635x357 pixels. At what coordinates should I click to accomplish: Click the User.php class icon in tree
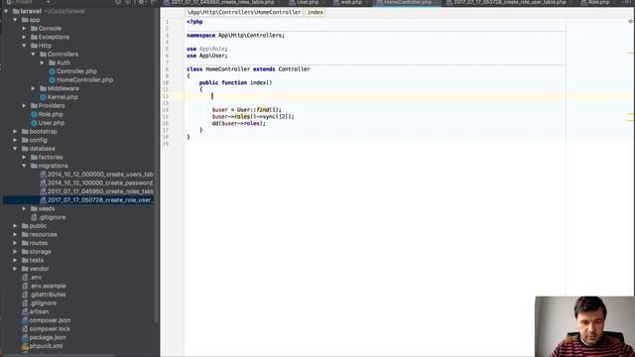[34, 123]
